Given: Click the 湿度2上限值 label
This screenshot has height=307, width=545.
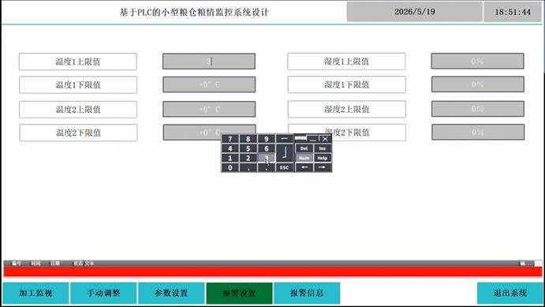Looking at the screenshot, I should (346, 109).
